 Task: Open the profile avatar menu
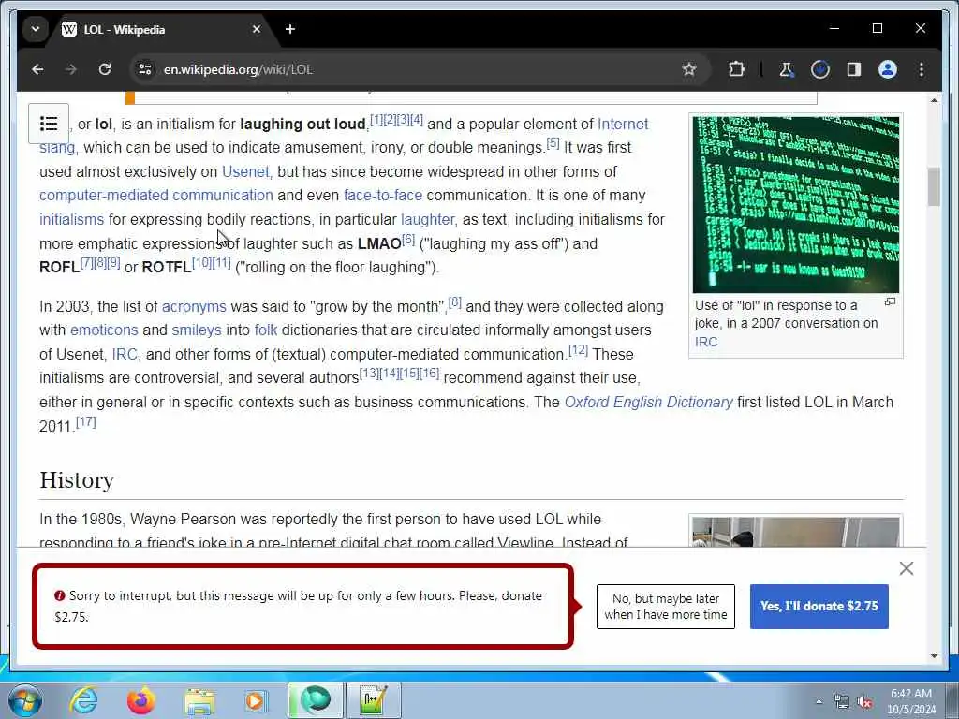888,69
